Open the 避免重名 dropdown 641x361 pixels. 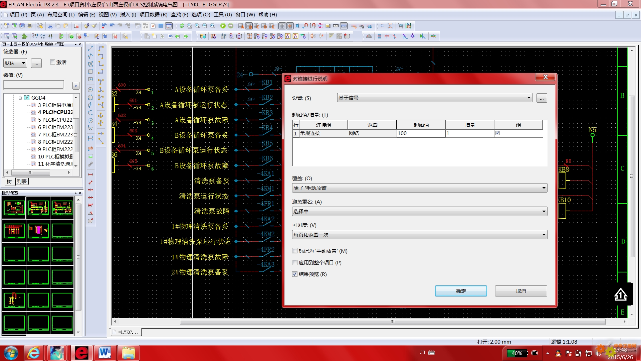coord(420,212)
